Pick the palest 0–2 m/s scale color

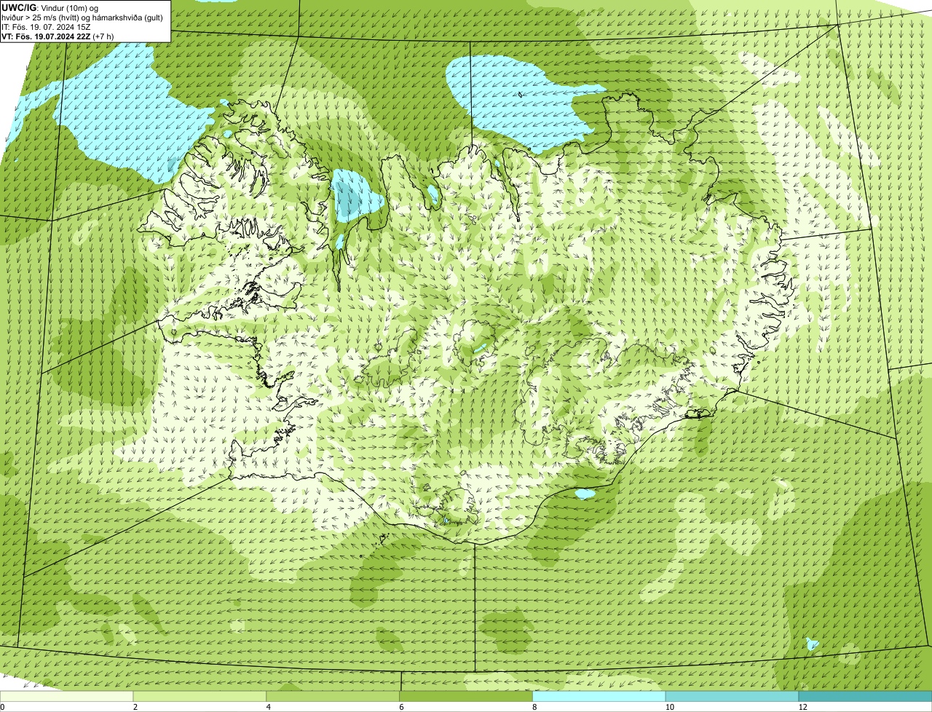point(66,696)
